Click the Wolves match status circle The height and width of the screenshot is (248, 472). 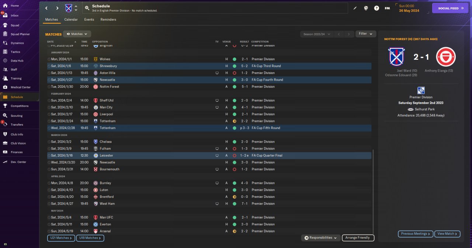[x=234, y=59]
